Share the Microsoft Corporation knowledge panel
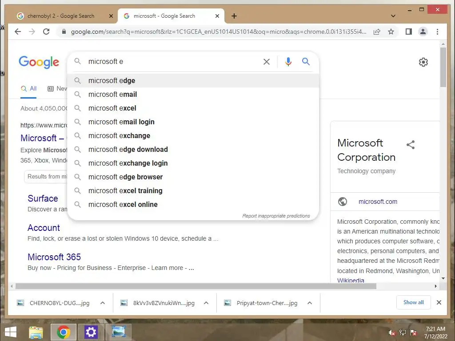Screen dimensions: 455x341 (410, 145)
